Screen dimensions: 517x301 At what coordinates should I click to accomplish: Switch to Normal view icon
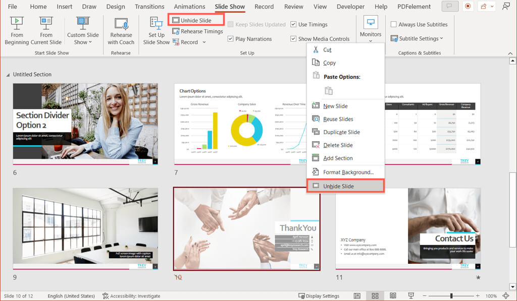[x=357, y=296]
